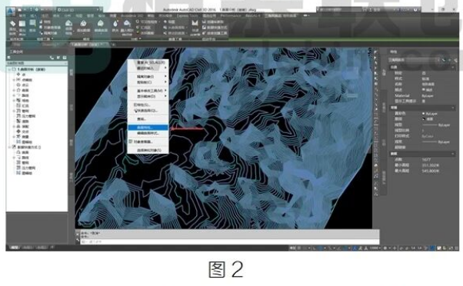Click the add layout plus icon
Image resolution: width=463 pixels, height=286 pixels.
[x=52, y=248]
